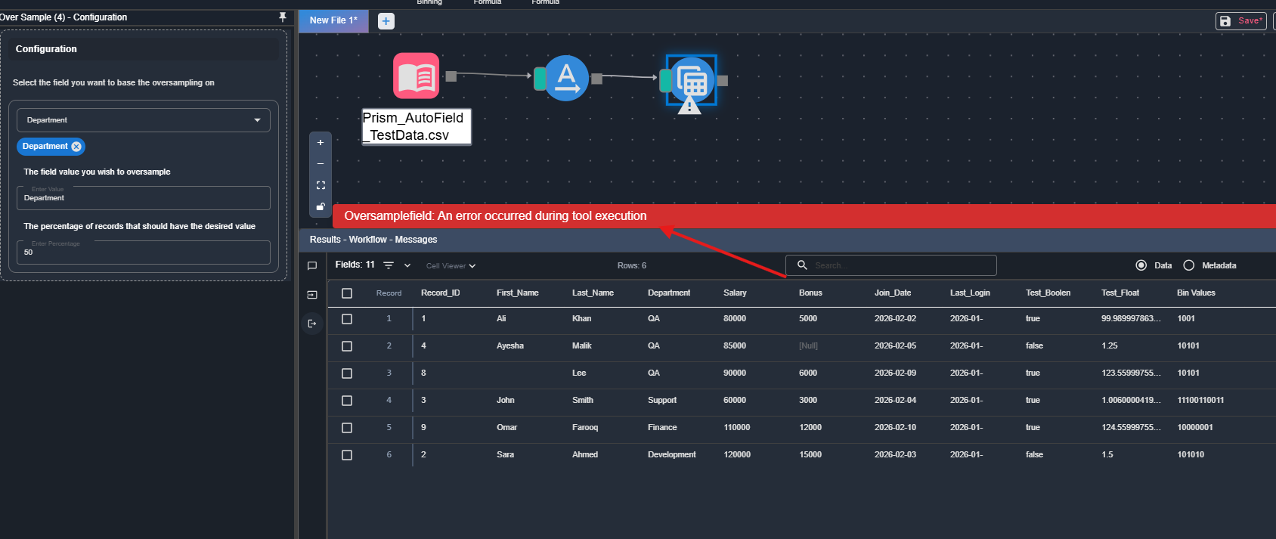Click the fit view canvas icon
1276x539 pixels.
click(321, 185)
